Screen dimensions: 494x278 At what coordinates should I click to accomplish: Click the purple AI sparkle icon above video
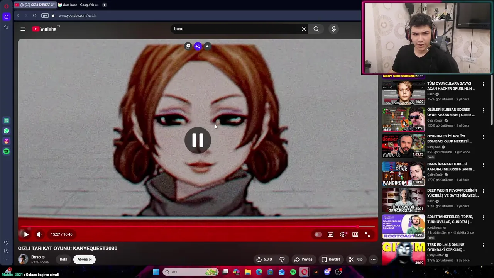click(198, 46)
